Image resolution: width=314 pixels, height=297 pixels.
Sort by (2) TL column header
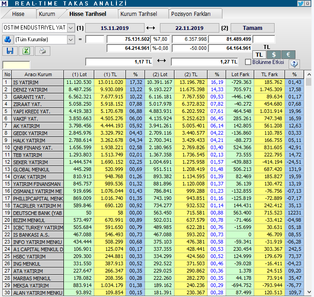(x=191, y=74)
